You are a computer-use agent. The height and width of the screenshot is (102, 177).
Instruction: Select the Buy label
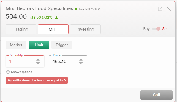pyautogui.click(x=146, y=29)
